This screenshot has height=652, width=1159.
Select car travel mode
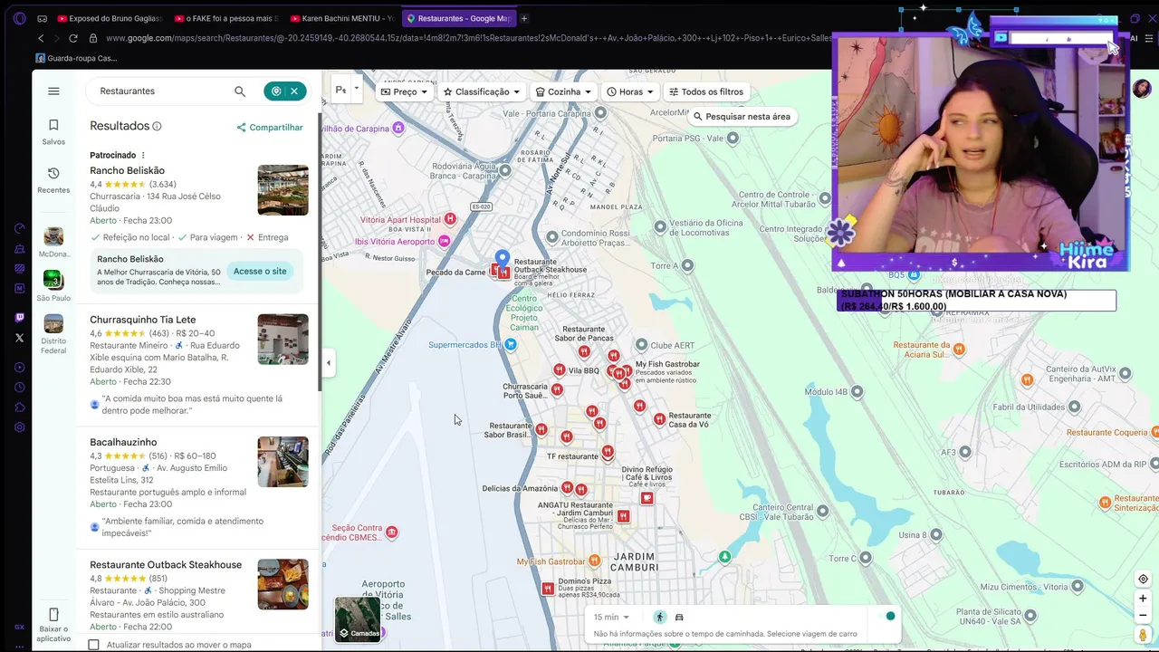[679, 618]
